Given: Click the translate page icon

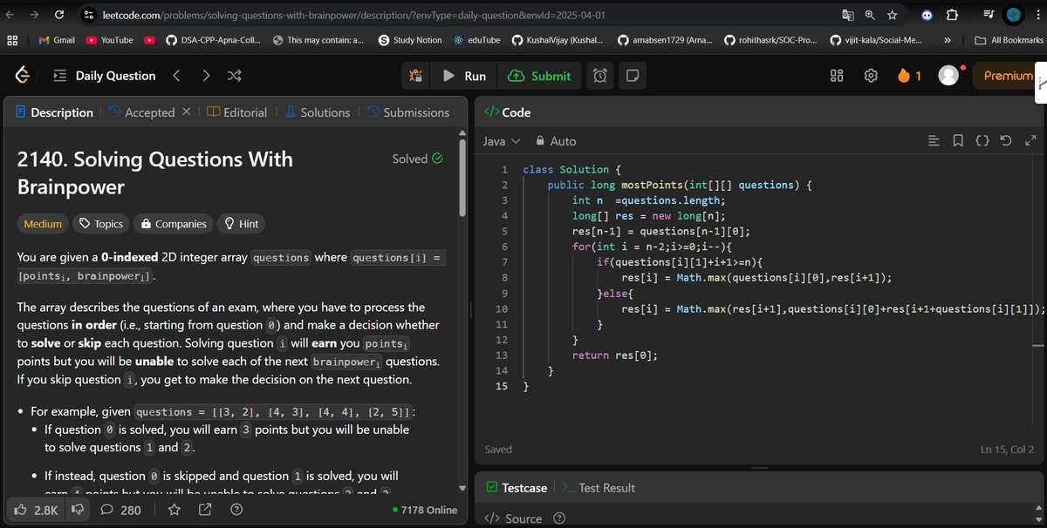Looking at the screenshot, I should [x=847, y=15].
